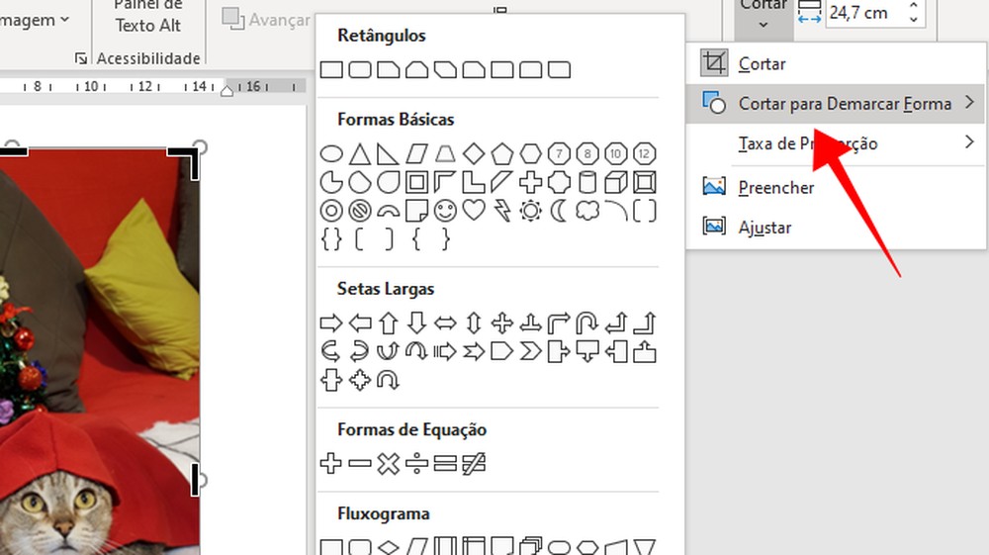Open the Cortar para Demarcar Forma submenu
Viewport: 989px width, 555px height.
pyautogui.click(x=844, y=104)
